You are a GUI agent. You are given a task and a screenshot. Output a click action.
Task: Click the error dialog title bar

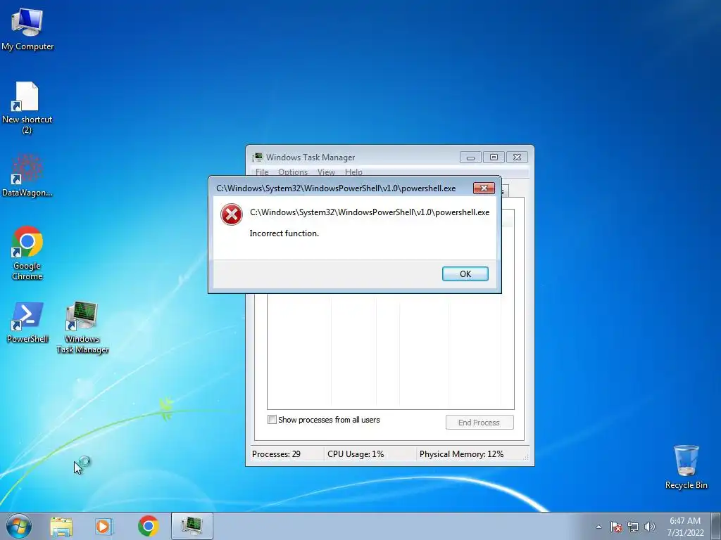click(x=340, y=188)
